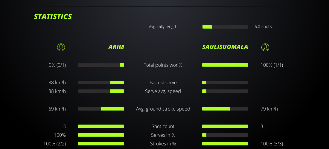Click the 6.0 shots rally value

263,27
